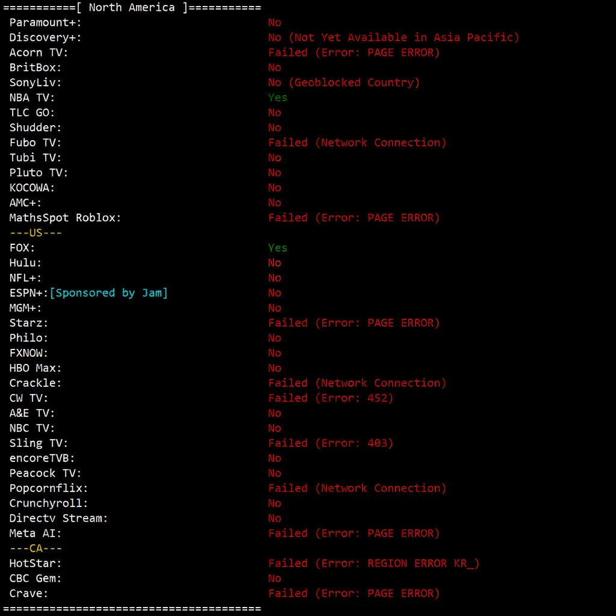Click the 'No' result for HBO Max
Viewport: 616px width, 616px height.
pos(274,368)
